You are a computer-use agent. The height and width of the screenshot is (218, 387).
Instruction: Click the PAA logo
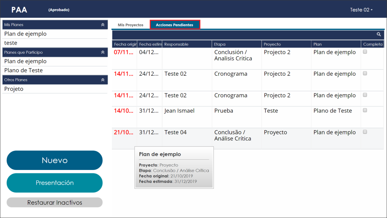click(19, 9)
